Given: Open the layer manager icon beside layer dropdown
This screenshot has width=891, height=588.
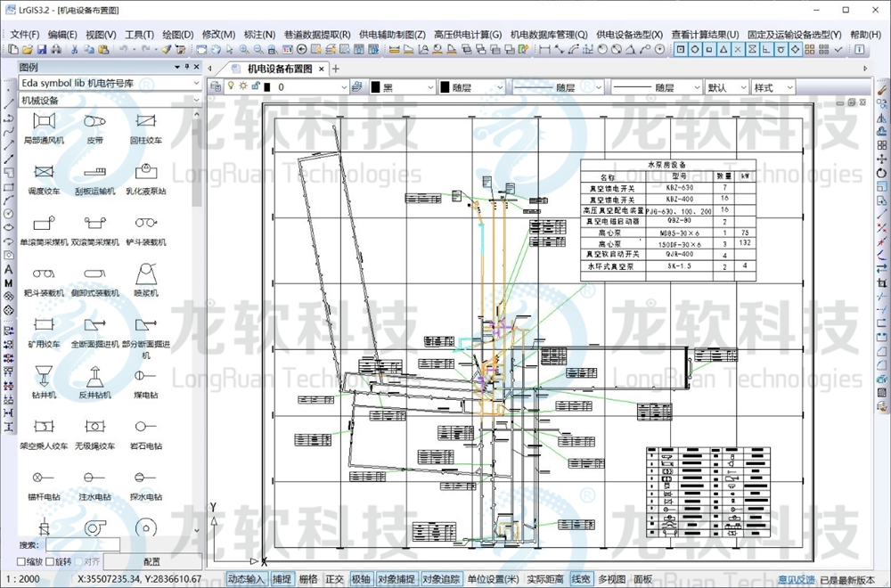Looking at the screenshot, I should [x=357, y=87].
